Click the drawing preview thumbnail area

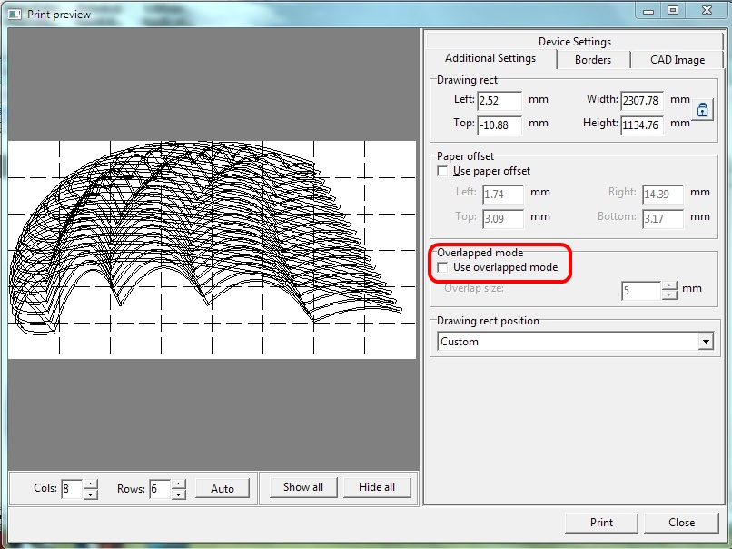coord(213,249)
